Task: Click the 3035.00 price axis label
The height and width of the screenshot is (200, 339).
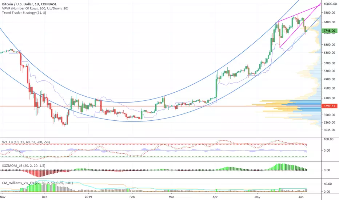Action: (330, 130)
